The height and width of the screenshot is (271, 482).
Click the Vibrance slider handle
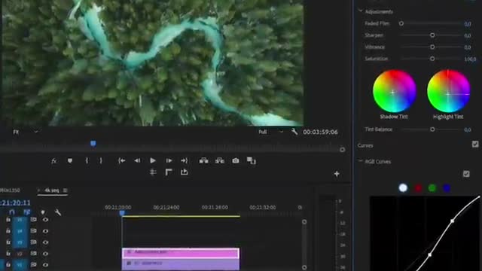tap(432, 47)
